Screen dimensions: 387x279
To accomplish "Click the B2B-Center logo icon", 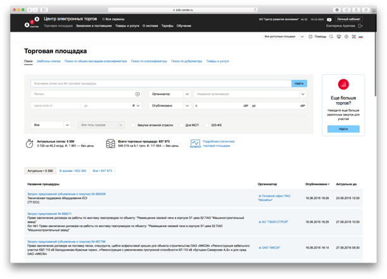I will [x=30, y=23].
